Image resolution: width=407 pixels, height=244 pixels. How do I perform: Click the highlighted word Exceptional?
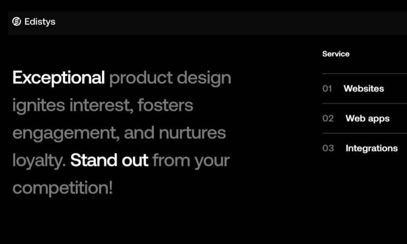(x=59, y=78)
